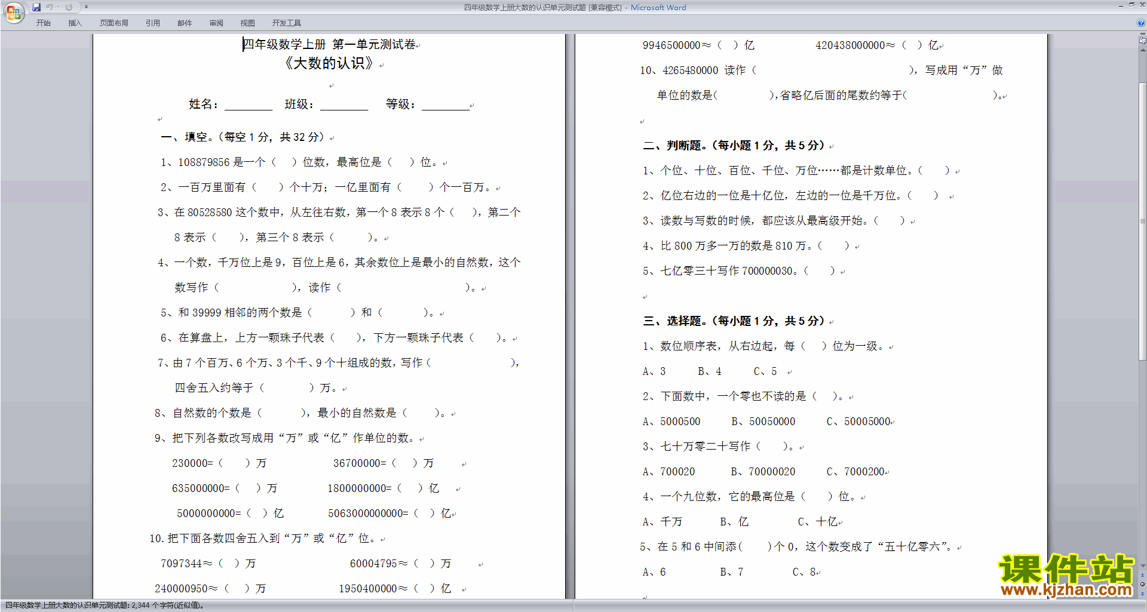Click the line starting 1、108879856 是一个
Screen dimensions: 1147x612
click(299, 162)
